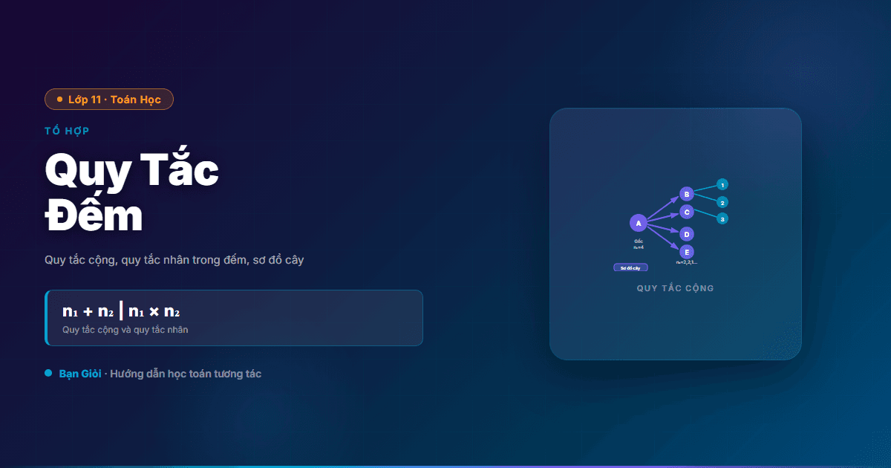Click "Quy tắc cộng và quy tắc nhân" caption

click(x=125, y=330)
